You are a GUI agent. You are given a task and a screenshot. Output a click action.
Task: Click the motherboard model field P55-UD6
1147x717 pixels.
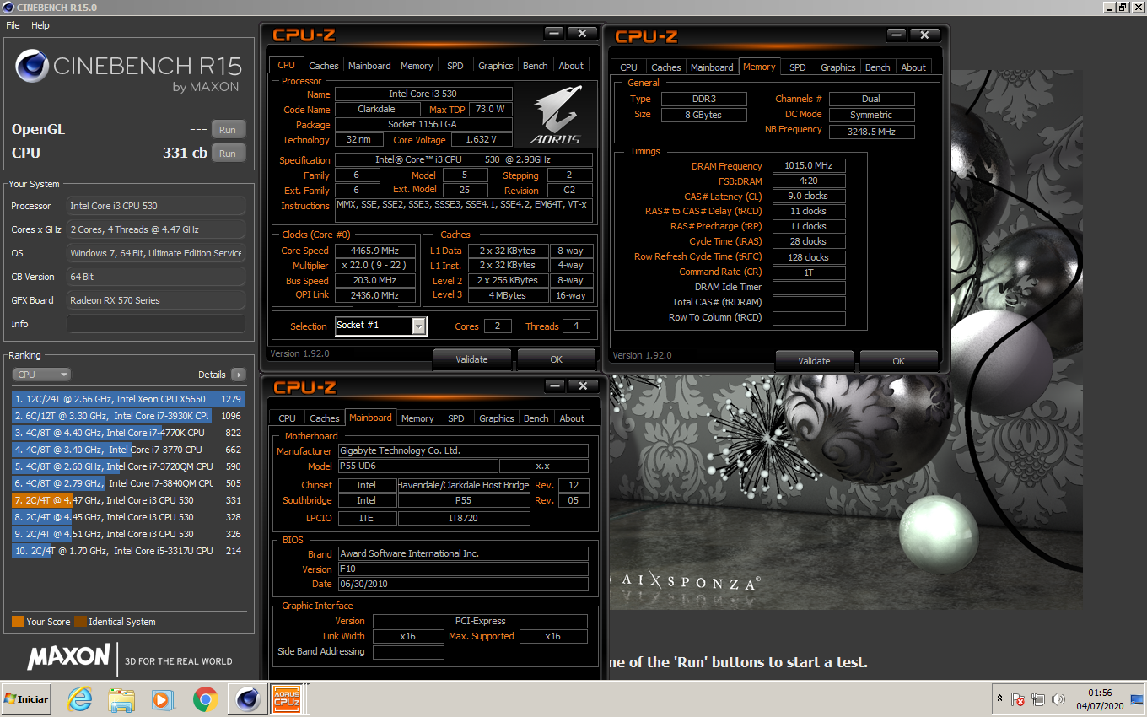coord(417,466)
